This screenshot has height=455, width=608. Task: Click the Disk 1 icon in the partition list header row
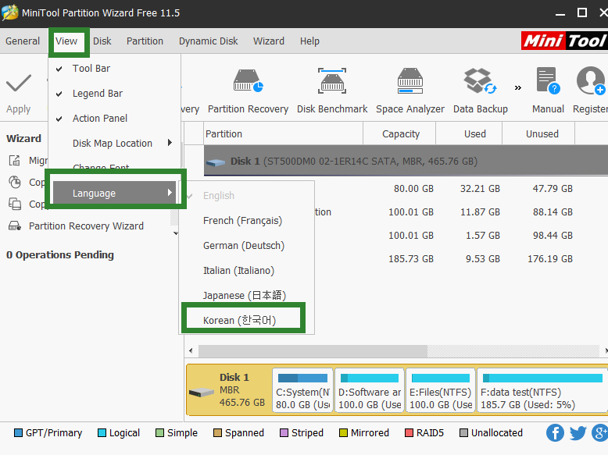tap(216, 162)
